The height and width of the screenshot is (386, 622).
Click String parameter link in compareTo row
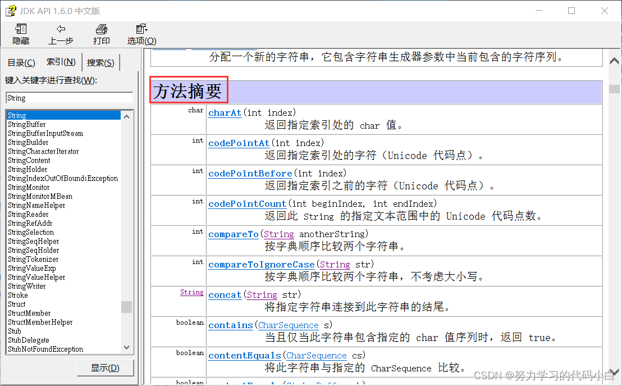pos(279,234)
